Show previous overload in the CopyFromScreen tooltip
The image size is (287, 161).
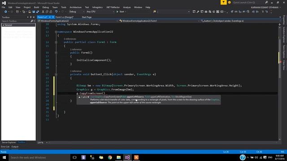pos(79,97)
